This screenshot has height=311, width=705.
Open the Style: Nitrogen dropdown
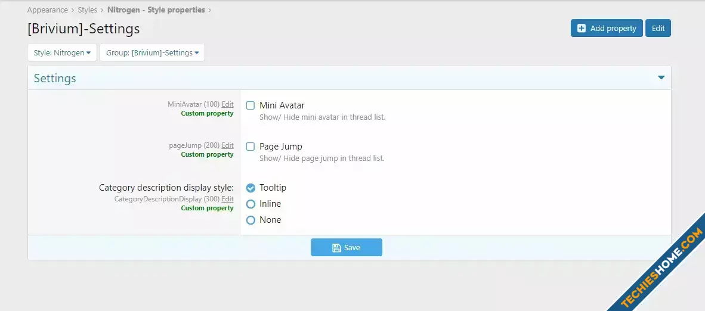pyautogui.click(x=62, y=52)
